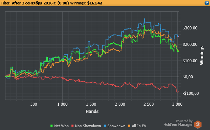The image size is (210, 130).
Task: Click the blue help question mark icon
Action: (x=207, y=3)
